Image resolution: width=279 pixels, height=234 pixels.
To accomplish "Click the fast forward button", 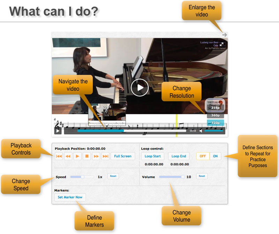I will click(96, 156).
